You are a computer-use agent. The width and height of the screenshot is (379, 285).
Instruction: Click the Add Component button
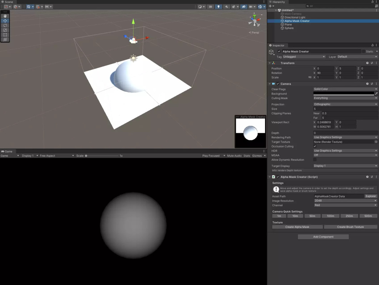[323, 237]
